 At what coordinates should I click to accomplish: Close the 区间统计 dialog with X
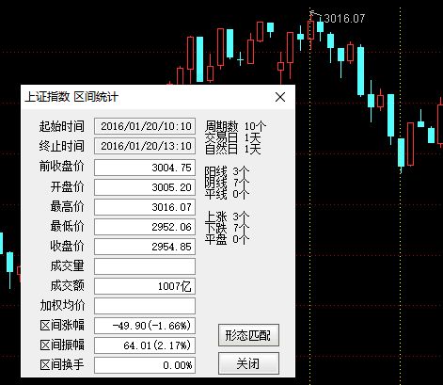coord(280,97)
